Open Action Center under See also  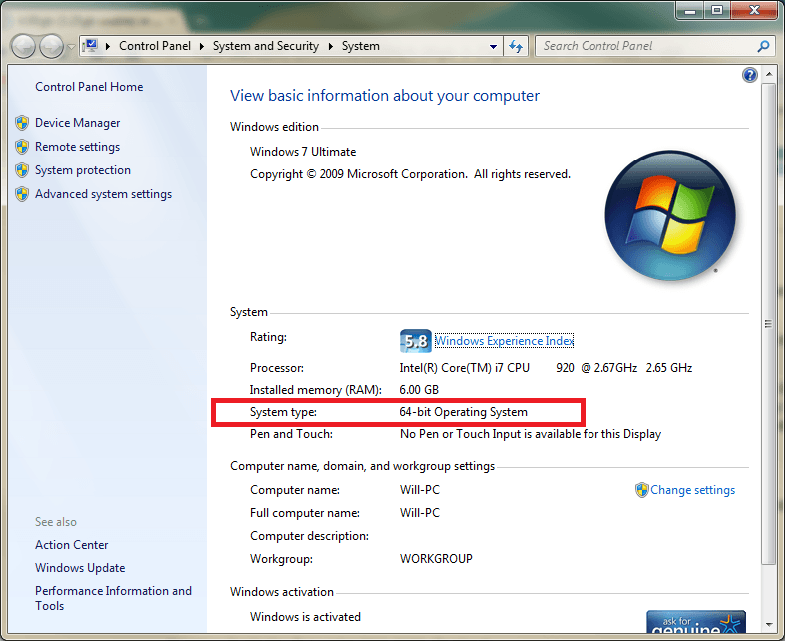pos(71,545)
